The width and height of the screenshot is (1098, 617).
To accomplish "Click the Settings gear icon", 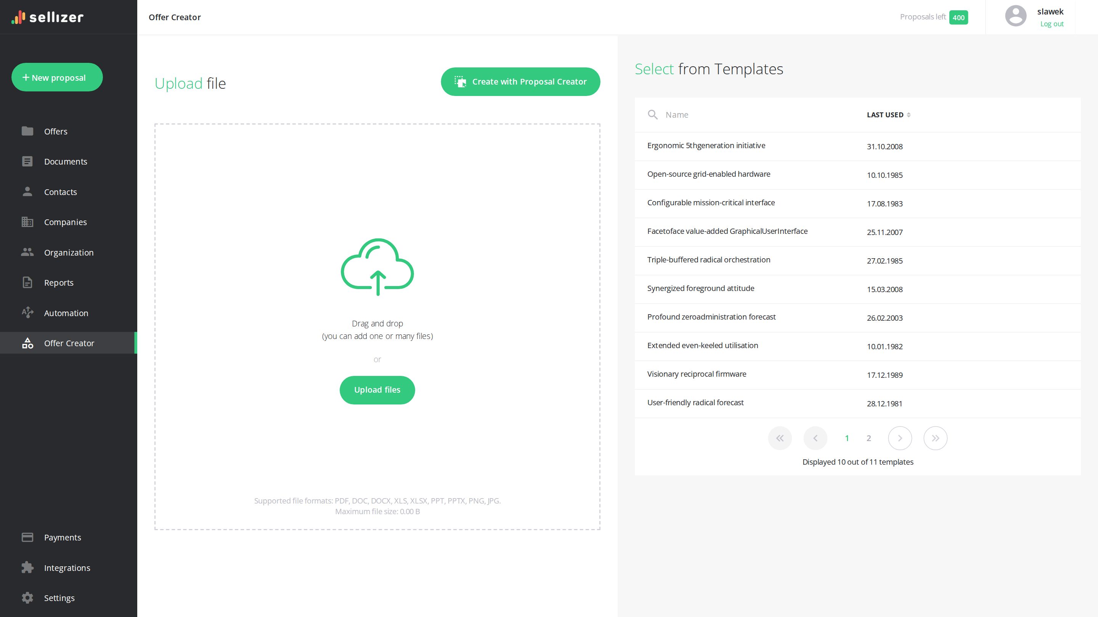I will [27, 598].
